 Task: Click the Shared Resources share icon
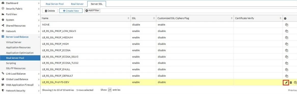tap(3, 26)
